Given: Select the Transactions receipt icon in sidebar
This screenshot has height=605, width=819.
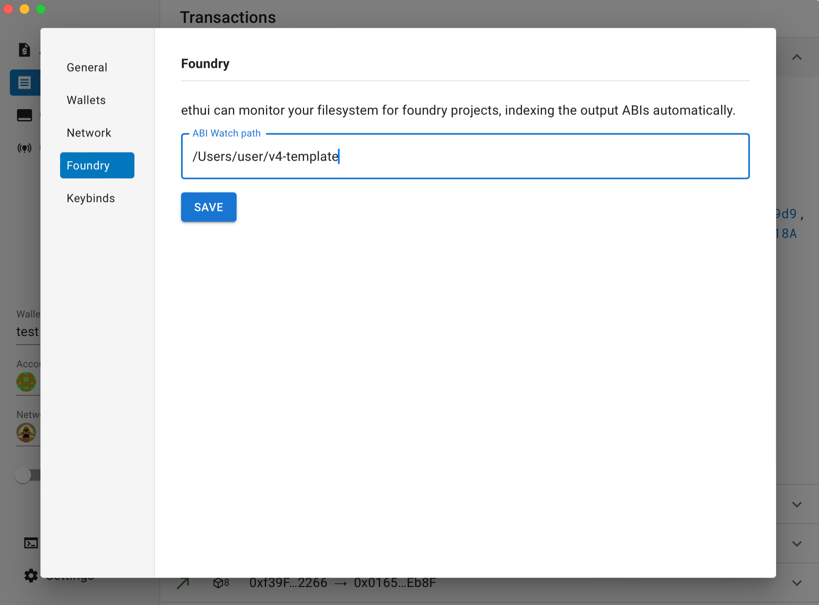Looking at the screenshot, I should [x=25, y=83].
